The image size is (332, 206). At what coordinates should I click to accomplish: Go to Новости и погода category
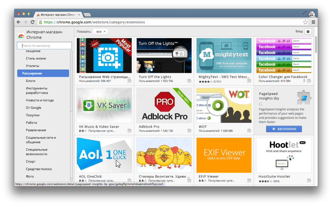tap(40, 100)
